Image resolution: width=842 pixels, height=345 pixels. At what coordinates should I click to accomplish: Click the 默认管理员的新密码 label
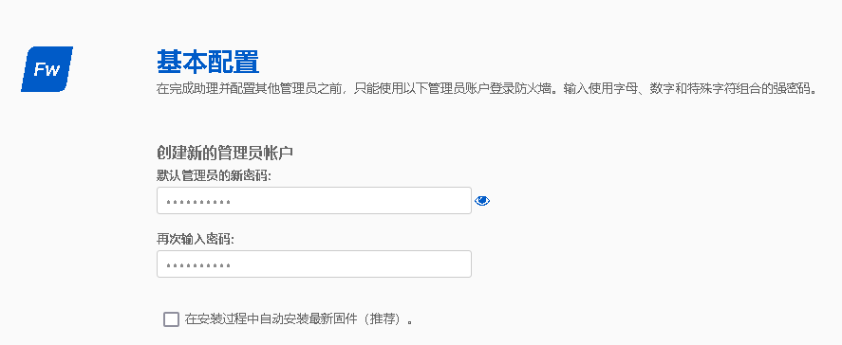coord(214,176)
